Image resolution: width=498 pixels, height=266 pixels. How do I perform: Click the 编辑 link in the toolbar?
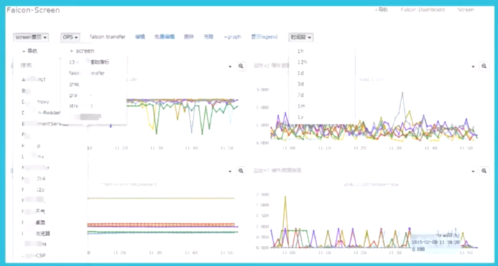point(140,37)
